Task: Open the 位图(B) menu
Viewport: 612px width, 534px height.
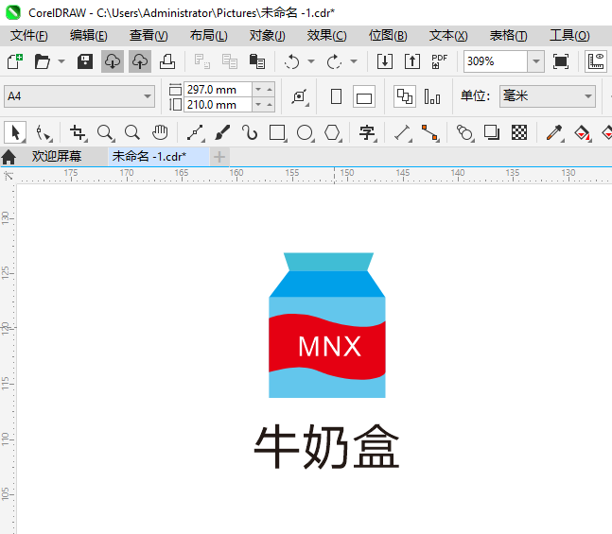Action: click(388, 36)
